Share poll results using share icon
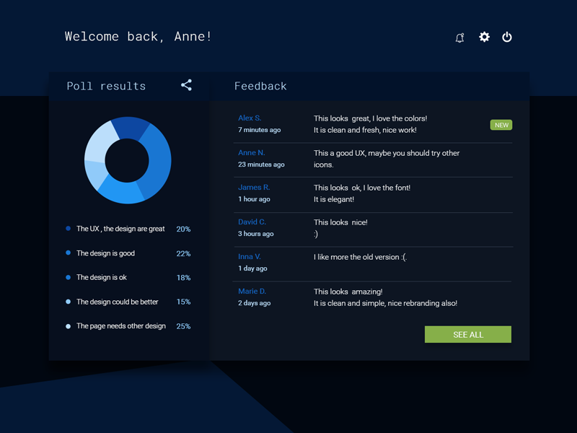This screenshot has width=577, height=433. pyautogui.click(x=186, y=85)
